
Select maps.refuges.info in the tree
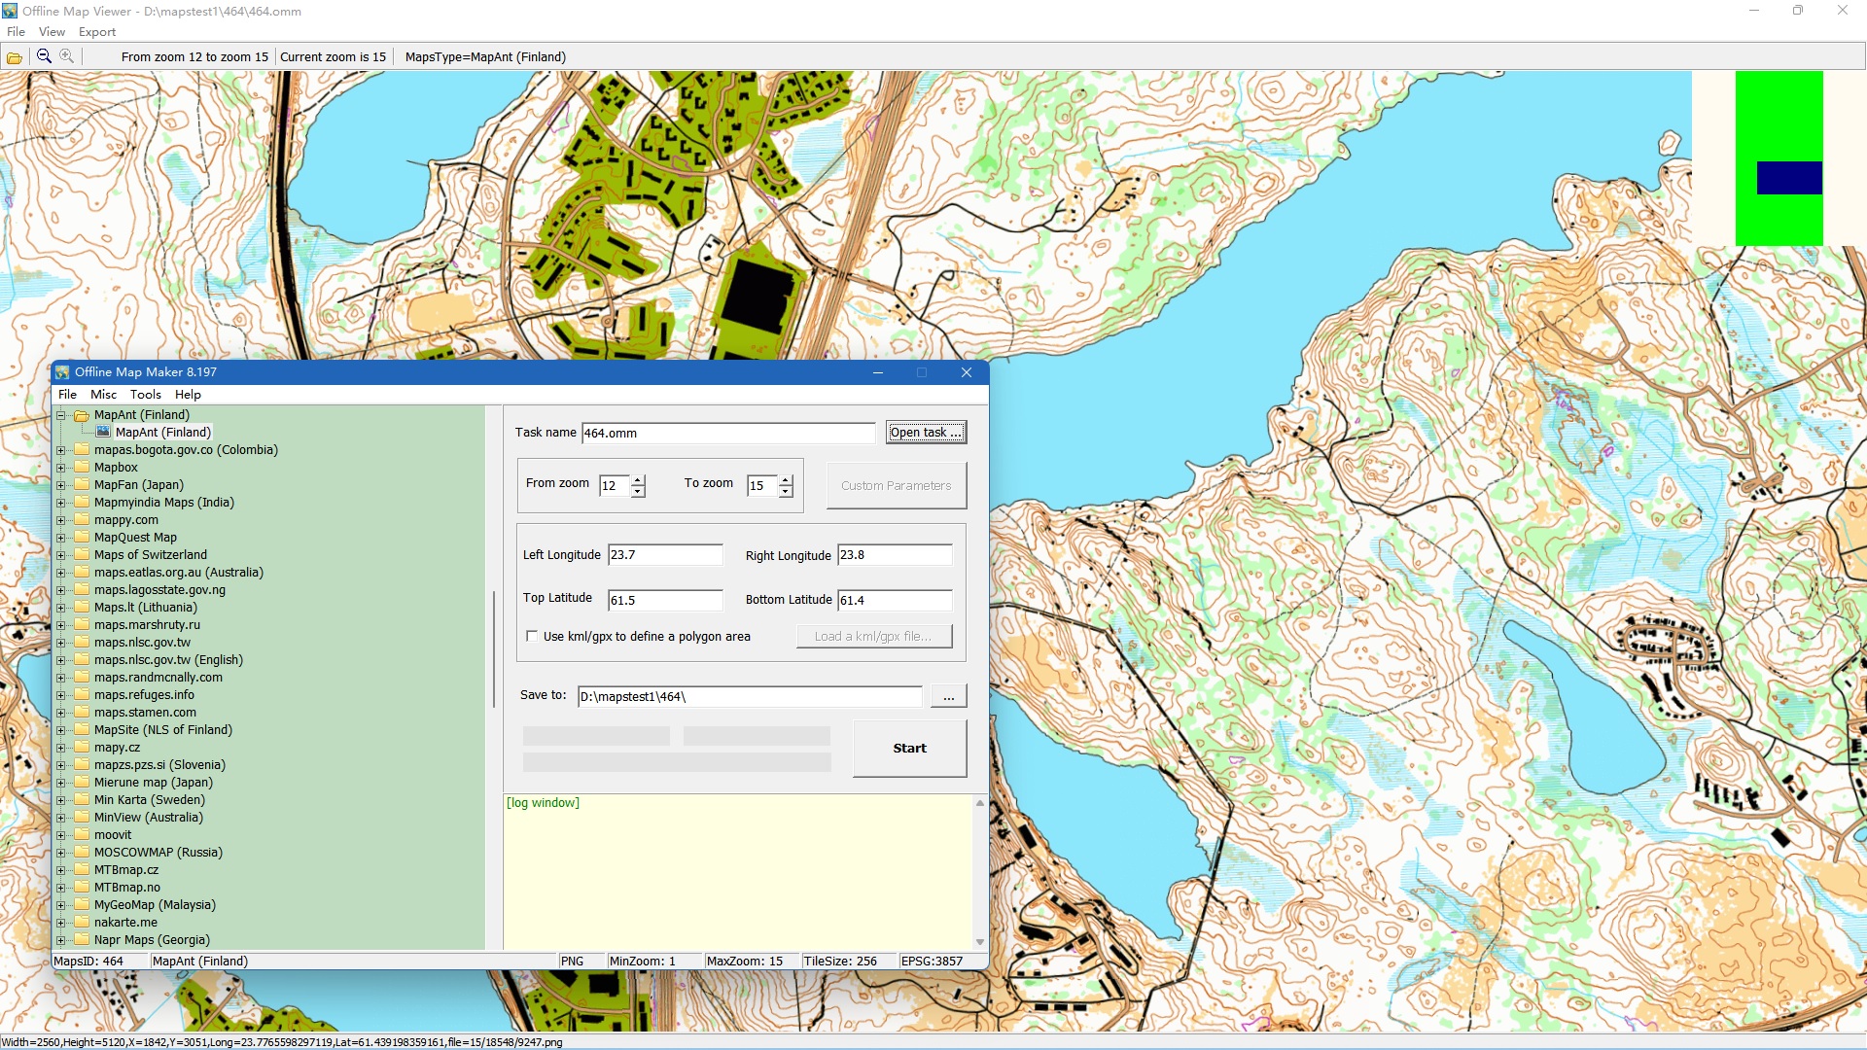(144, 695)
